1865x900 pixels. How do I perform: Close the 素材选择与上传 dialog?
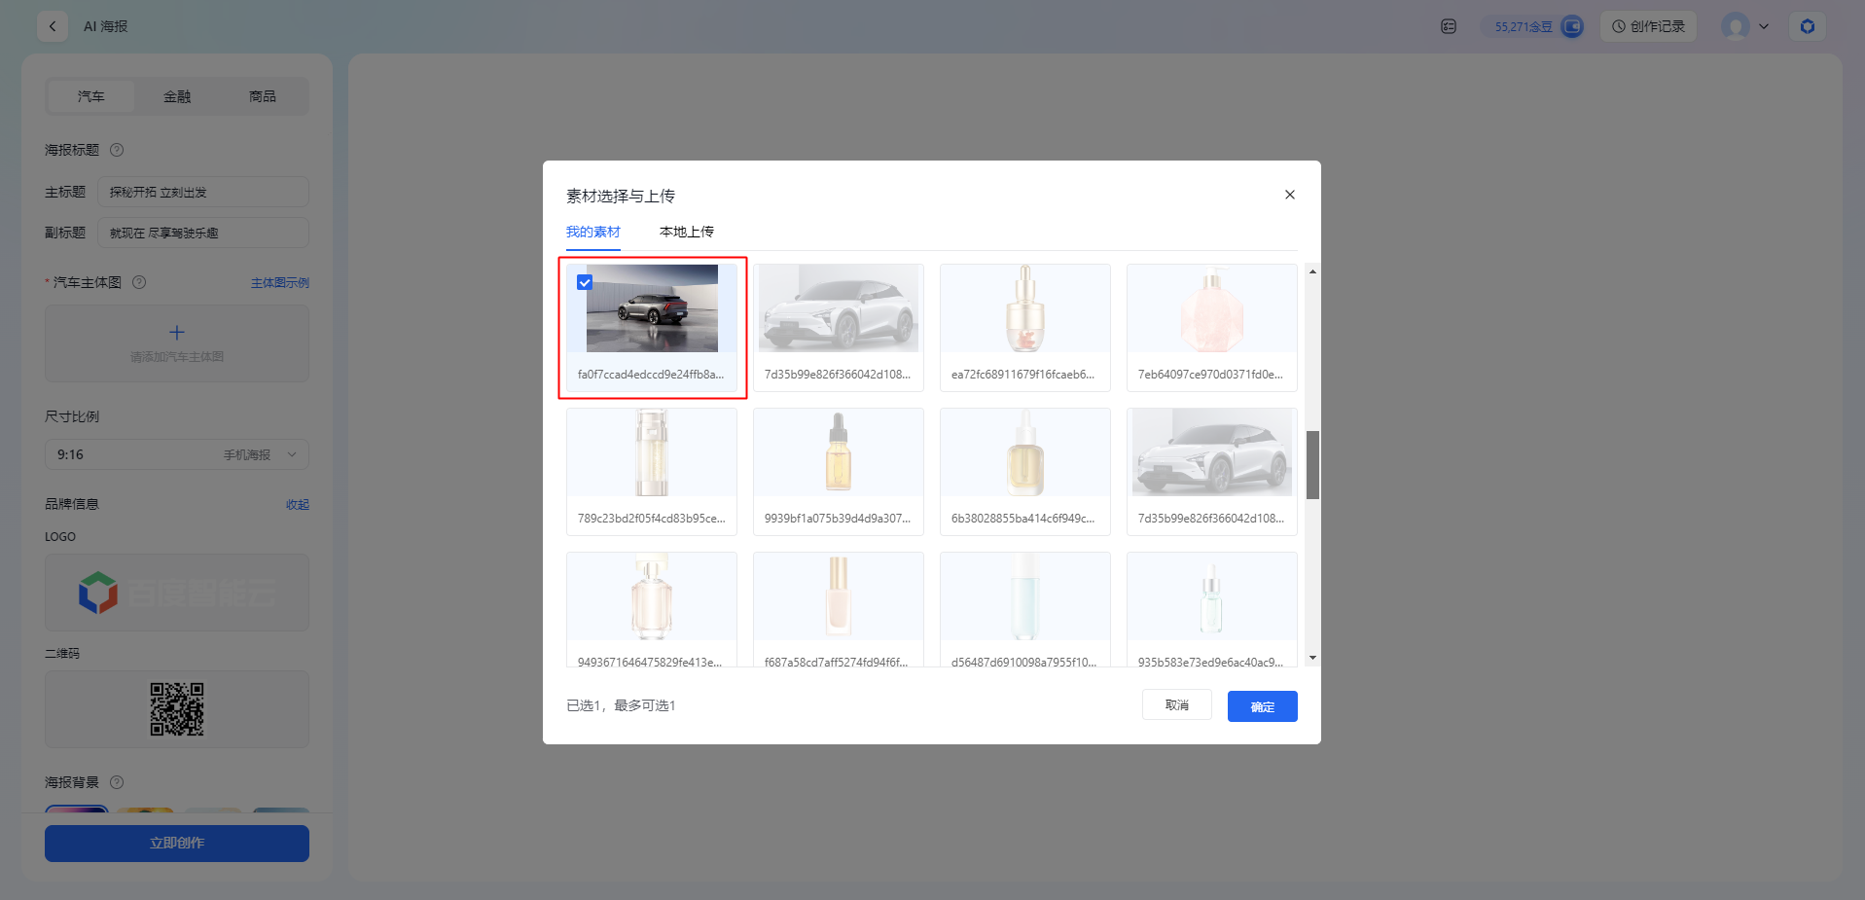(1289, 195)
